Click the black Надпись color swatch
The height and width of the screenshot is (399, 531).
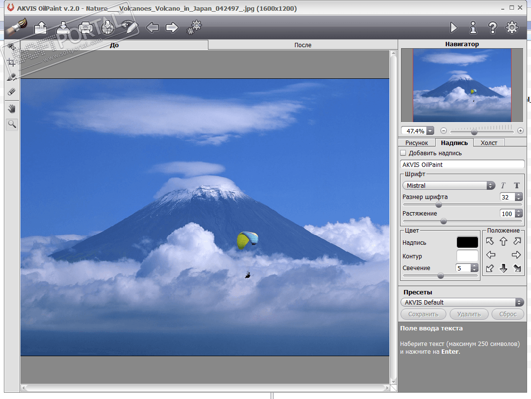pyautogui.click(x=467, y=242)
